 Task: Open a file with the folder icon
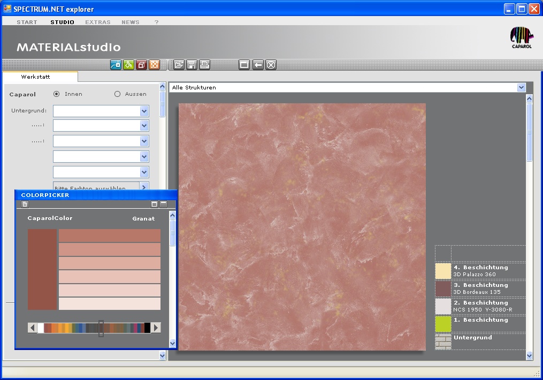tap(179, 65)
